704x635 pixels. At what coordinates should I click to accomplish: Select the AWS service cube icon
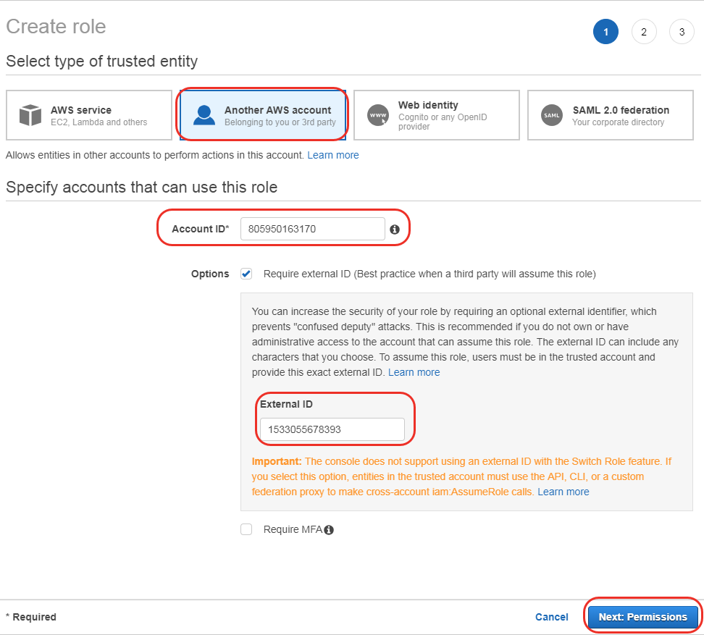[x=30, y=114]
